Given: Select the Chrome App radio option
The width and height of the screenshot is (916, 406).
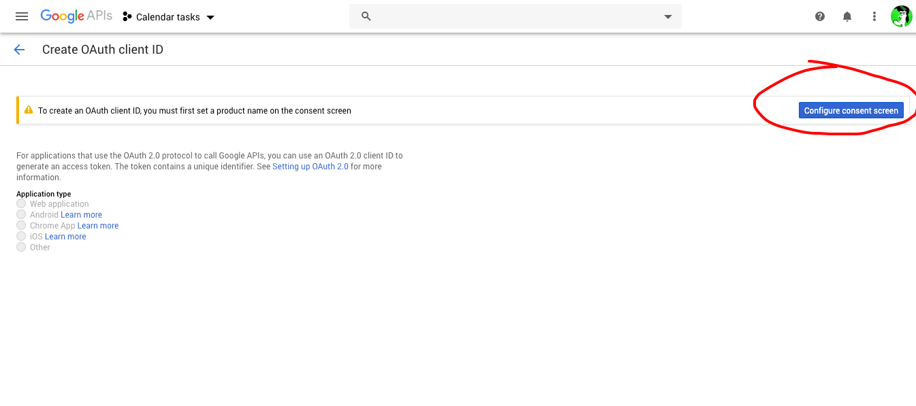Looking at the screenshot, I should tap(21, 225).
